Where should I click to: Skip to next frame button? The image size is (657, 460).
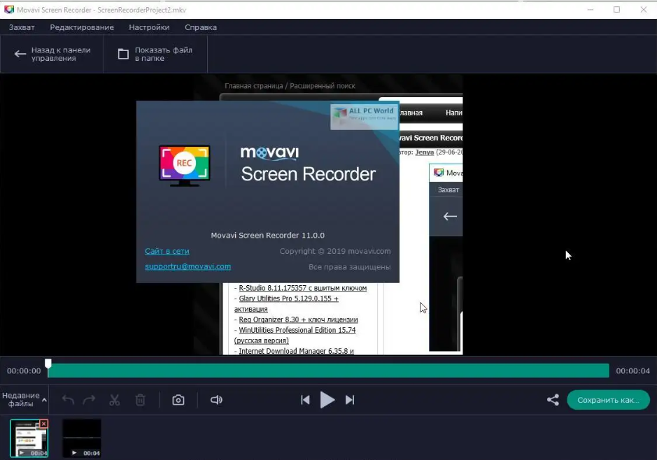tap(350, 400)
